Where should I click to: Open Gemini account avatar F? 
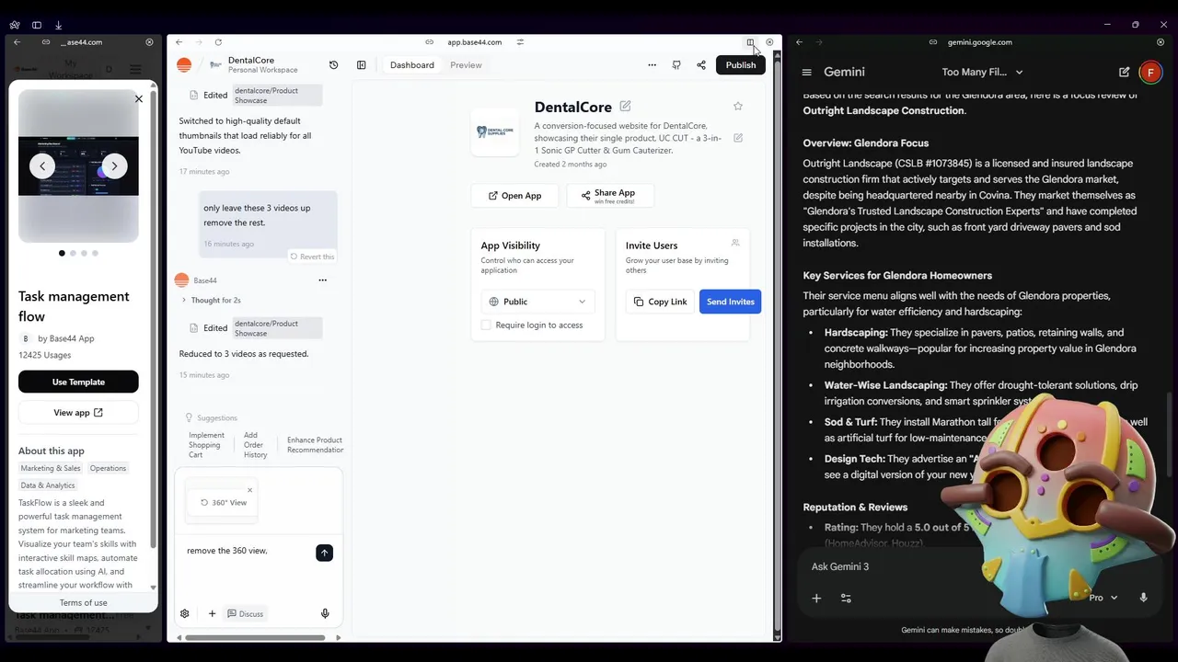click(x=1150, y=72)
